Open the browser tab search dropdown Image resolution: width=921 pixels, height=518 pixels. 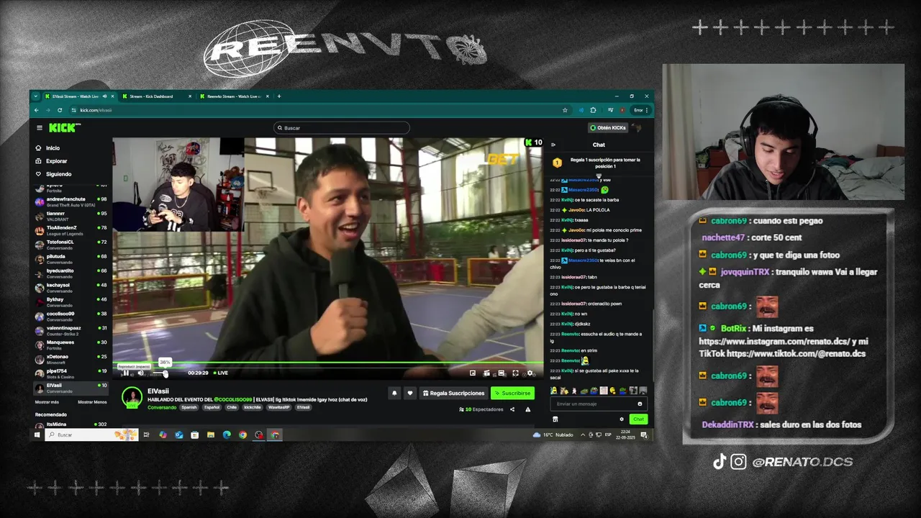click(x=36, y=96)
